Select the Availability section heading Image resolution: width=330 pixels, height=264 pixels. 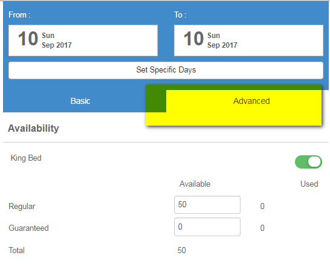pos(33,128)
